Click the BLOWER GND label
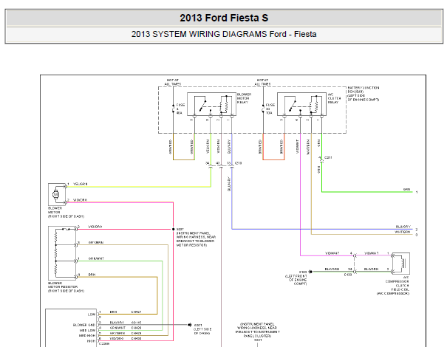447x347 pixels. click(x=84, y=325)
